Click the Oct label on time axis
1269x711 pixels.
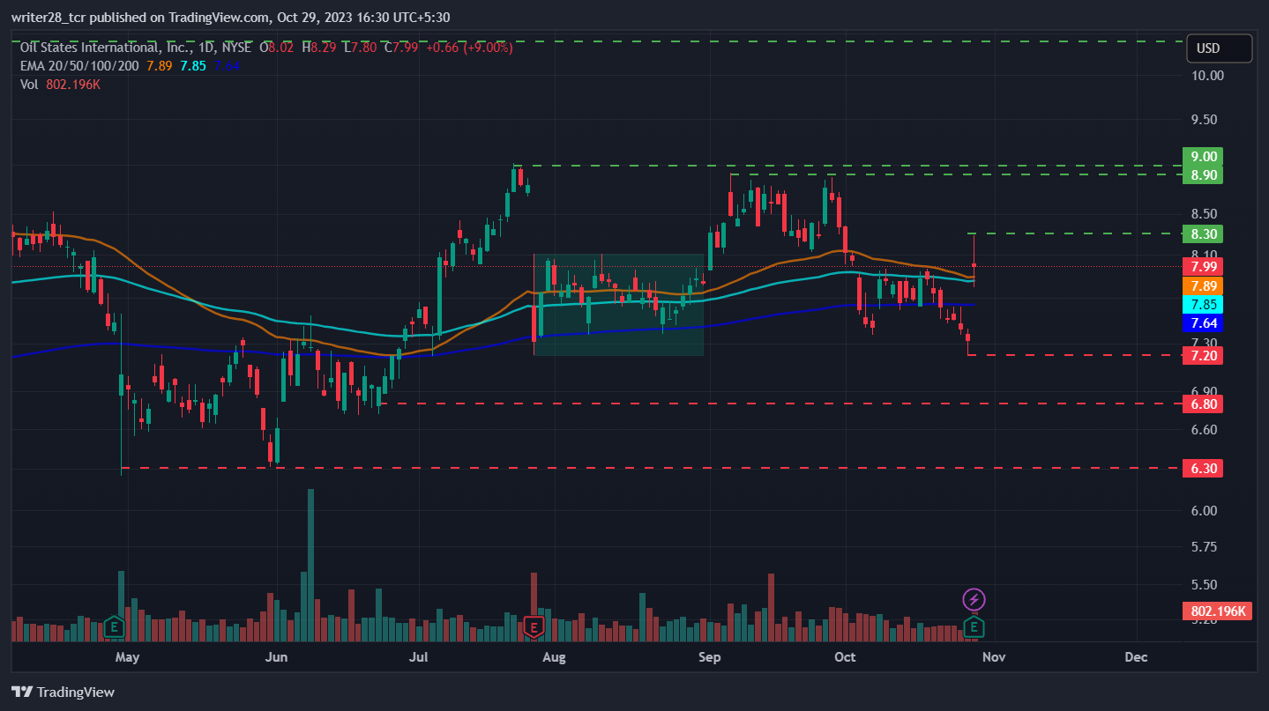pyautogui.click(x=845, y=657)
